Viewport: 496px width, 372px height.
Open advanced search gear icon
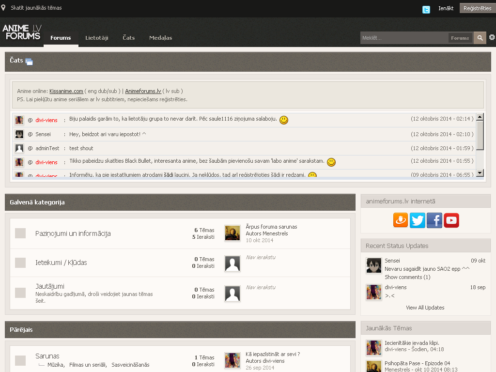click(492, 38)
